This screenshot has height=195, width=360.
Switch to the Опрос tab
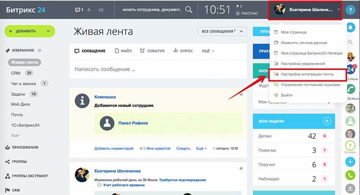183,51
